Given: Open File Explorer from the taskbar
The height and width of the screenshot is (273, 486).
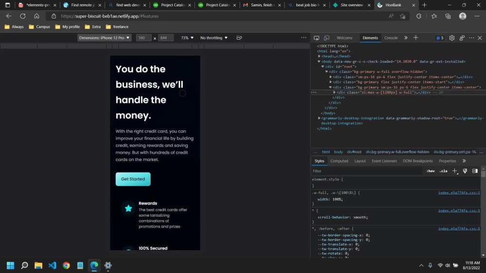Looking at the screenshot, I should pyautogui.click(x=38, y=265).
